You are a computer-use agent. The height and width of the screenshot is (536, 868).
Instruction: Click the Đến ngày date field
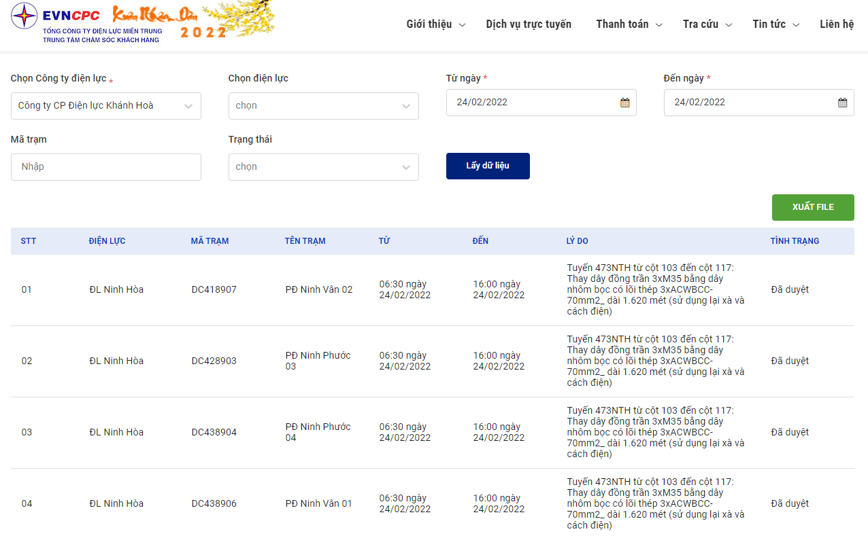tap(759, 103)
